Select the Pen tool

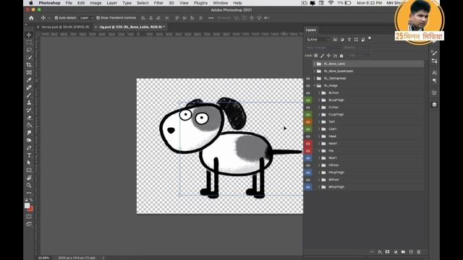[29, 148]
